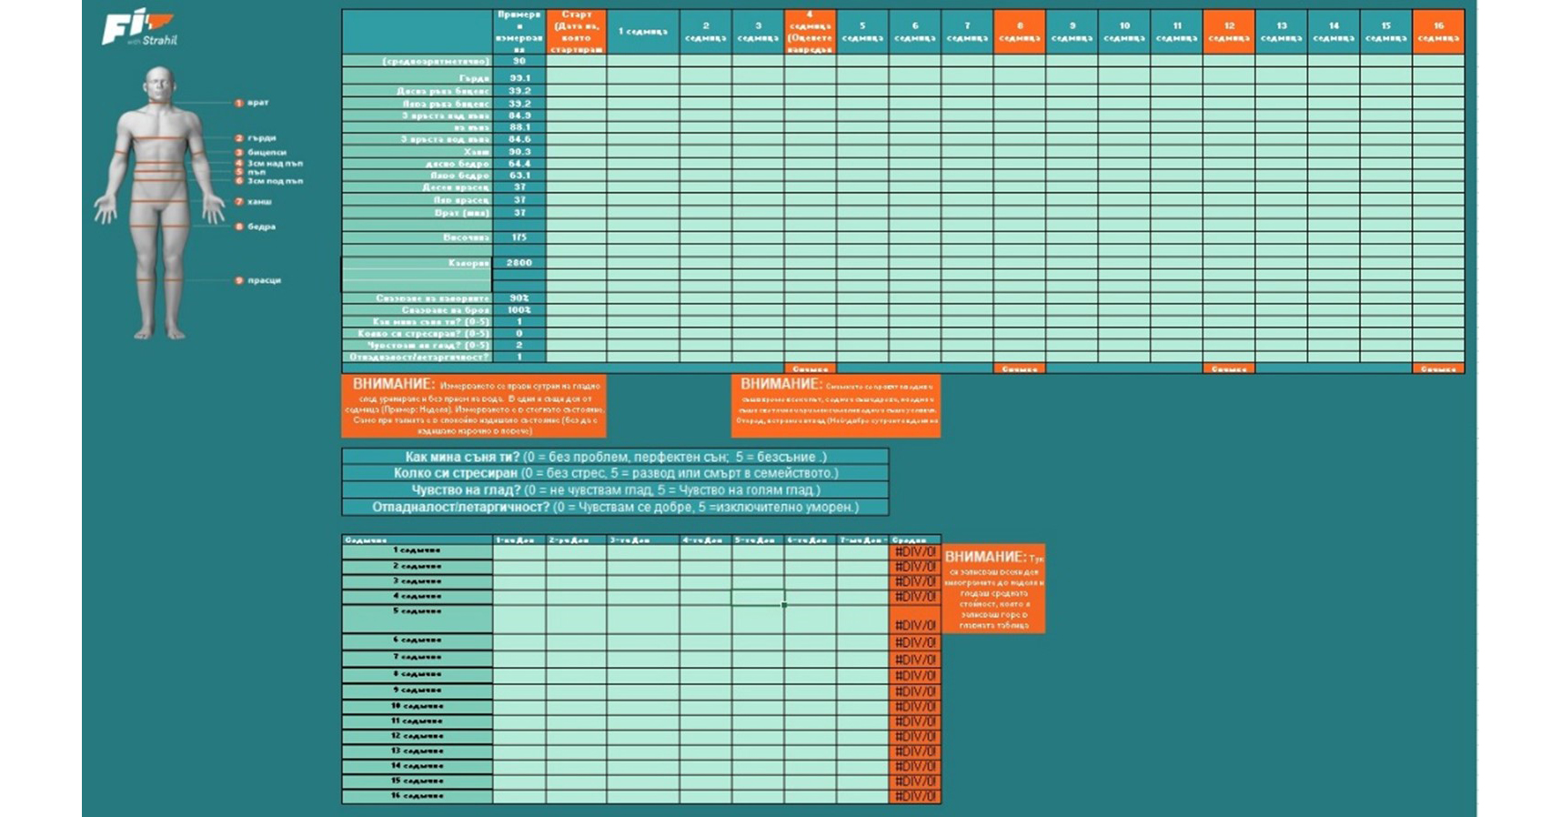Viewport: 1561px width, 817px height.
Task: Click marker 2 'гърди' on body diagram
Action: [x=256, y=138]
